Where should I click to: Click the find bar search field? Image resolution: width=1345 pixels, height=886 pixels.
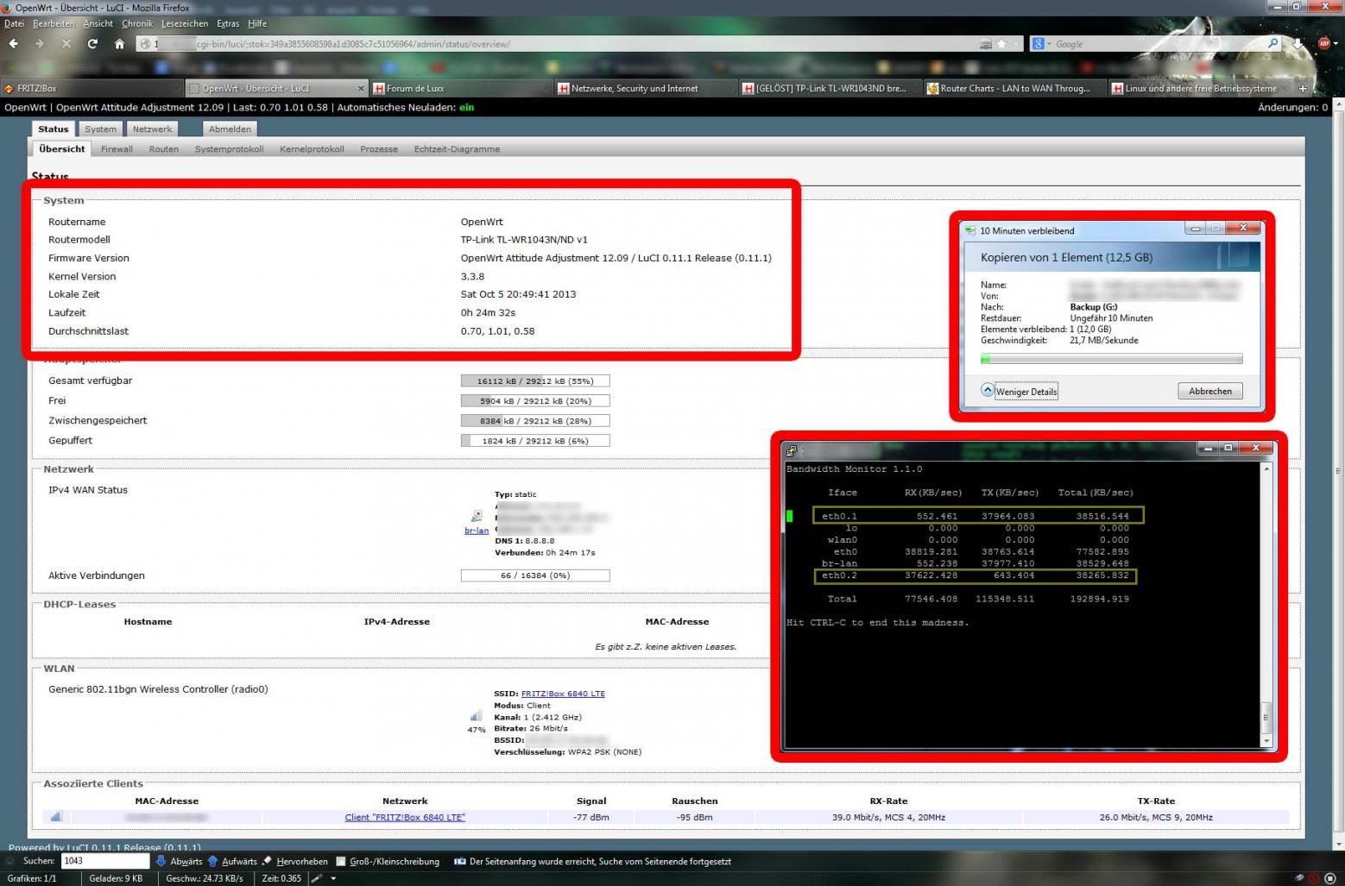tap(105, 861)
